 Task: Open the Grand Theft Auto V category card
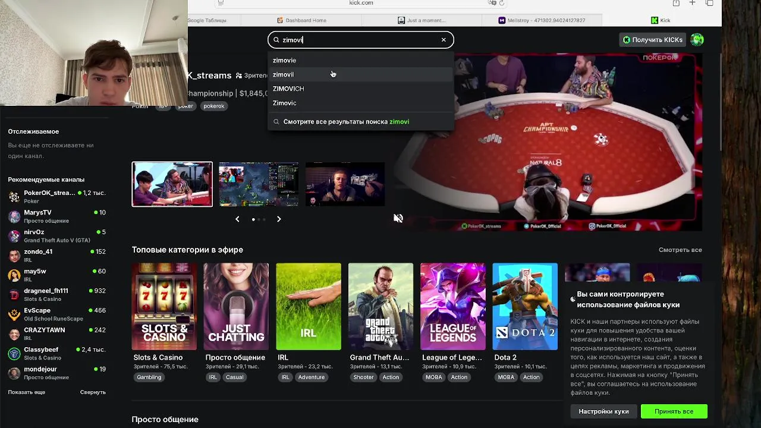click(x=380, y=307)
